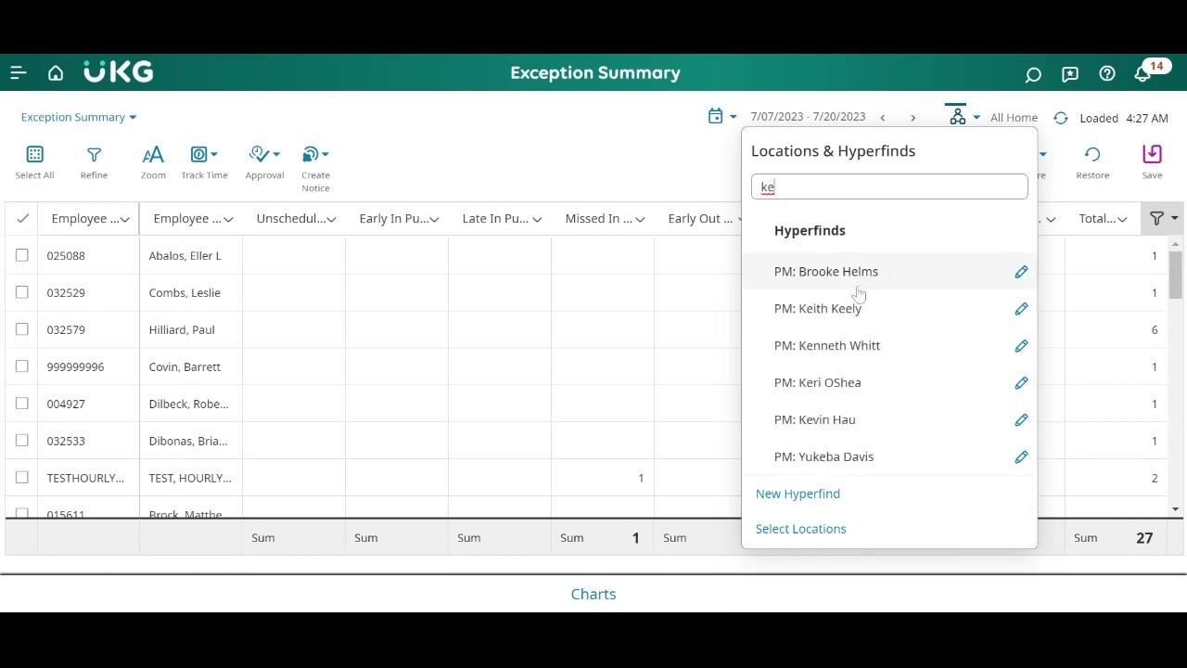This screenshot has width=1187, height=668.
Task: Select the PM: Kenneth Whitt hyperfind
Action: click(x=827, y=346)
